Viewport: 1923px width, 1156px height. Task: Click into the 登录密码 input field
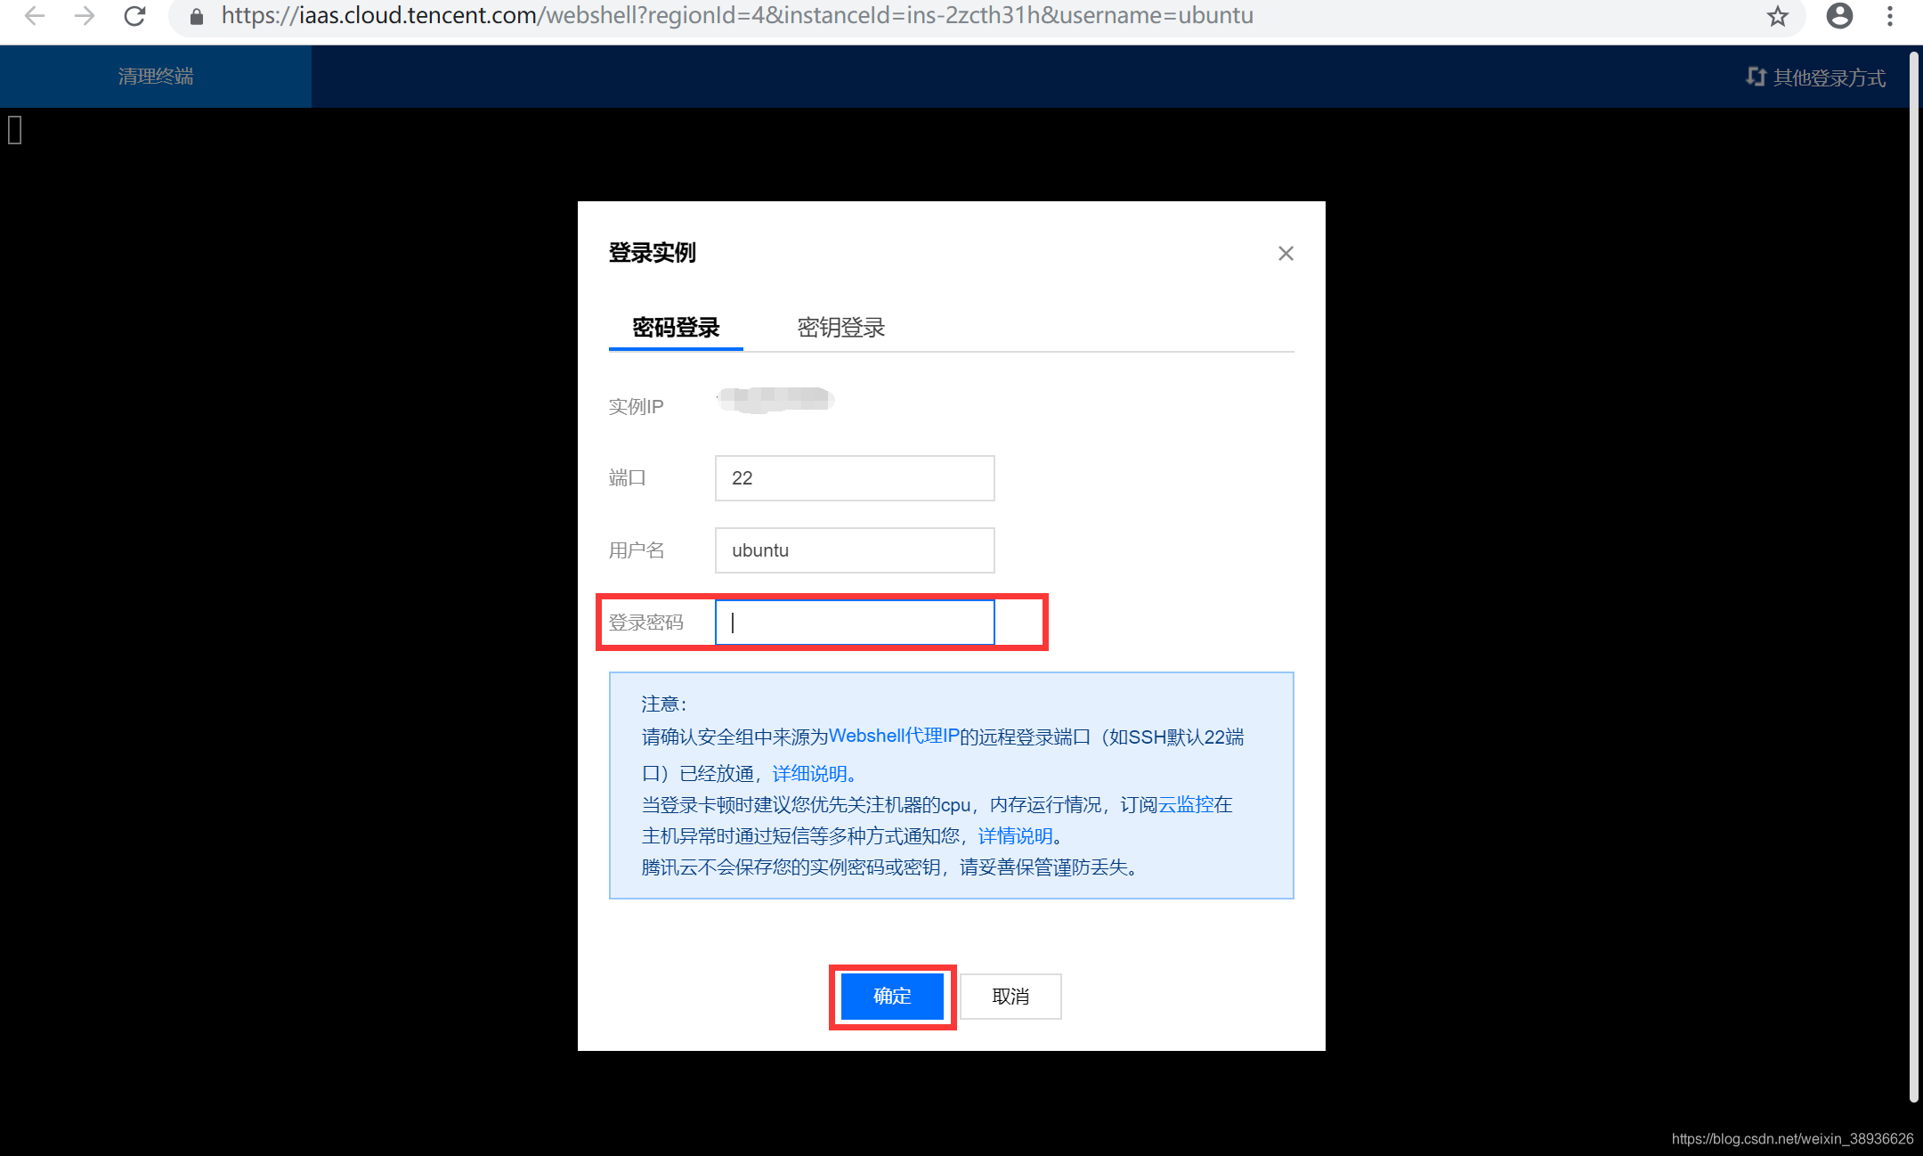pyautogui.click(x=855, y=623)
